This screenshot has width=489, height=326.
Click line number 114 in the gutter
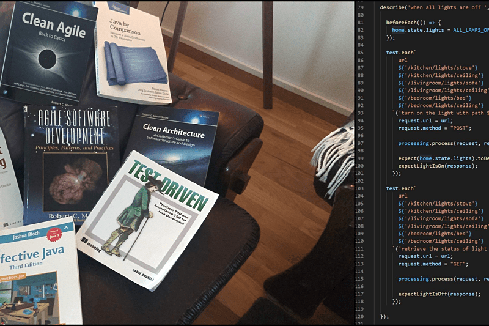(359, 272)
